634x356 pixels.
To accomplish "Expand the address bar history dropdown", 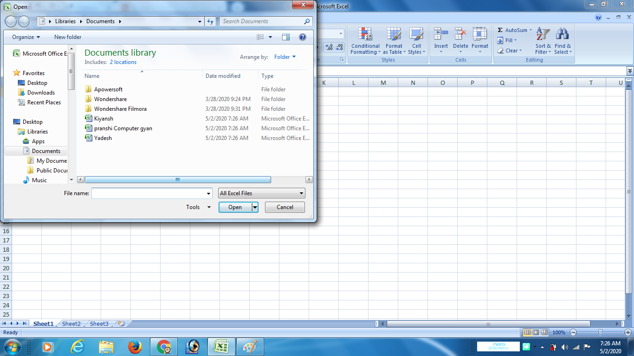I will [200, 21].
